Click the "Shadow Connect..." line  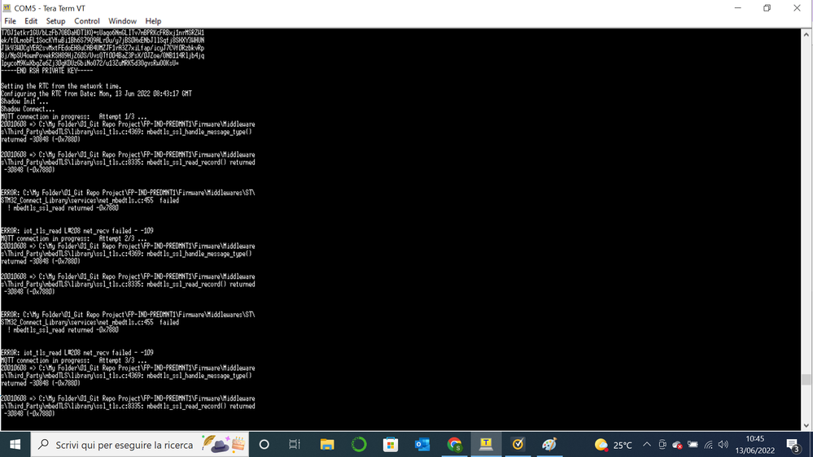point(28,109)
